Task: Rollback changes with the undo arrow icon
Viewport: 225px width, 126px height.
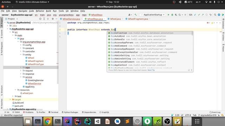Action: [x=210, y=15]
